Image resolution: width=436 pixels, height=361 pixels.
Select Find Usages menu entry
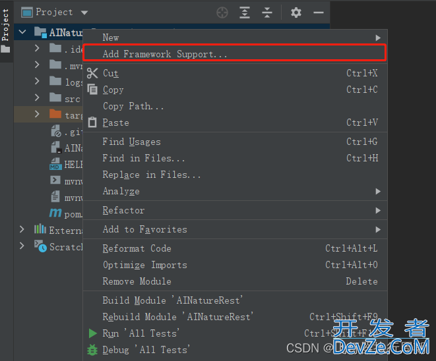[235, 142]
